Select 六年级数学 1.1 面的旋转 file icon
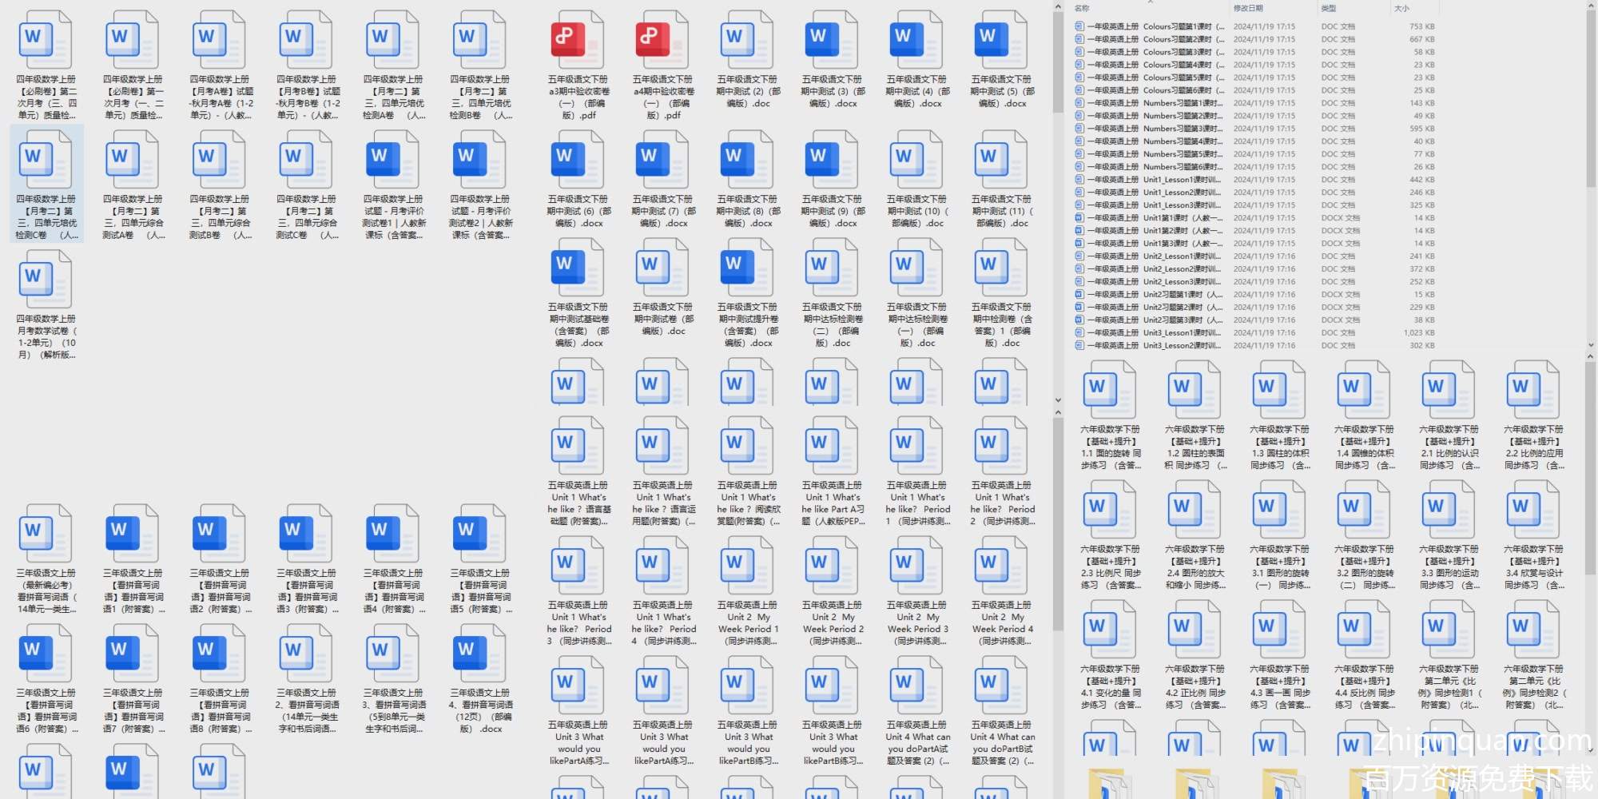The height and width of the screenshot is (799, 1598). click(1110, 389)
